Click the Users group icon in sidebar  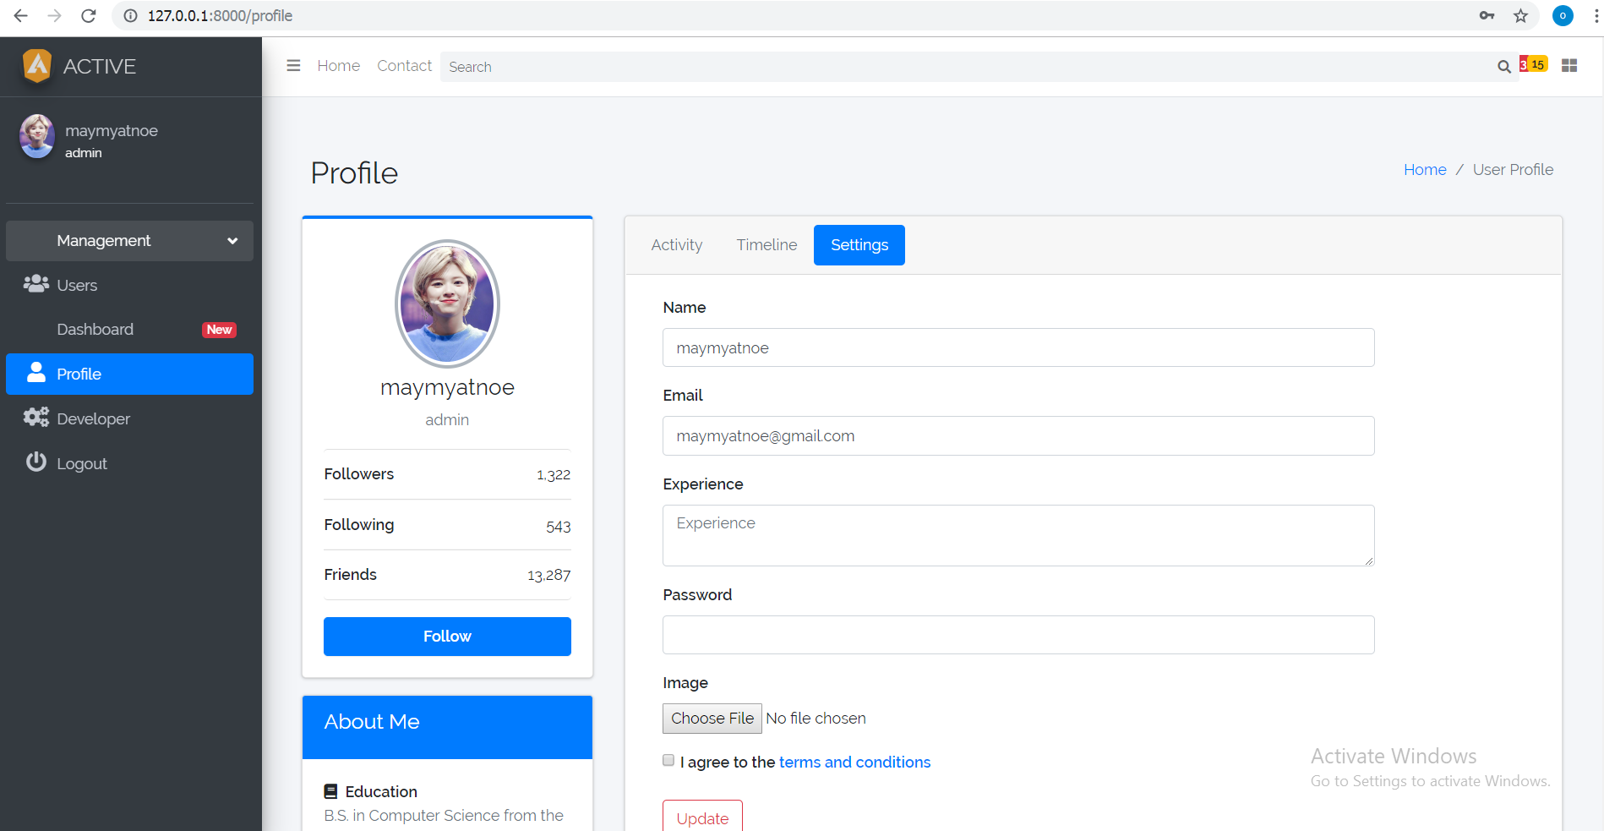(x=35, y=284)
